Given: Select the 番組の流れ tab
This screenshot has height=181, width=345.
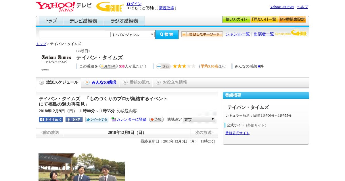Looking at the screenshot, I should coord(136,82).
